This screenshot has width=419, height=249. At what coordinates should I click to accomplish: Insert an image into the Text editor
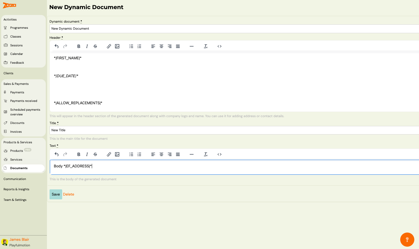point(117,154)
